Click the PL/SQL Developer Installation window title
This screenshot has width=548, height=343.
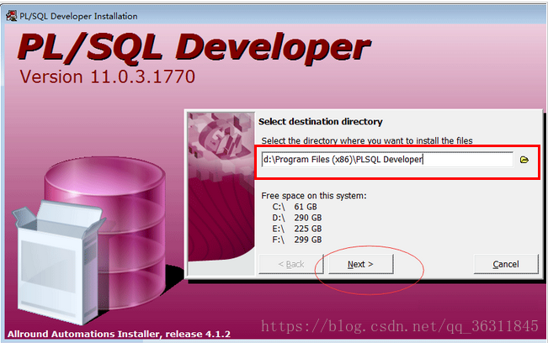pyautogui.click(x=78, y=16)
